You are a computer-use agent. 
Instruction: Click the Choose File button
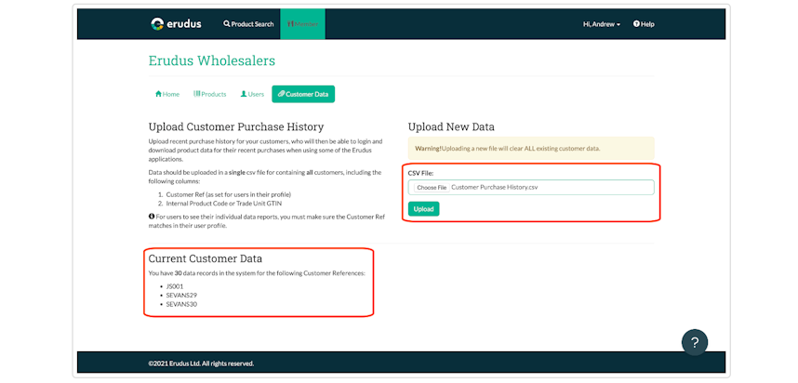pyautogui.click(x=432, y=188)
